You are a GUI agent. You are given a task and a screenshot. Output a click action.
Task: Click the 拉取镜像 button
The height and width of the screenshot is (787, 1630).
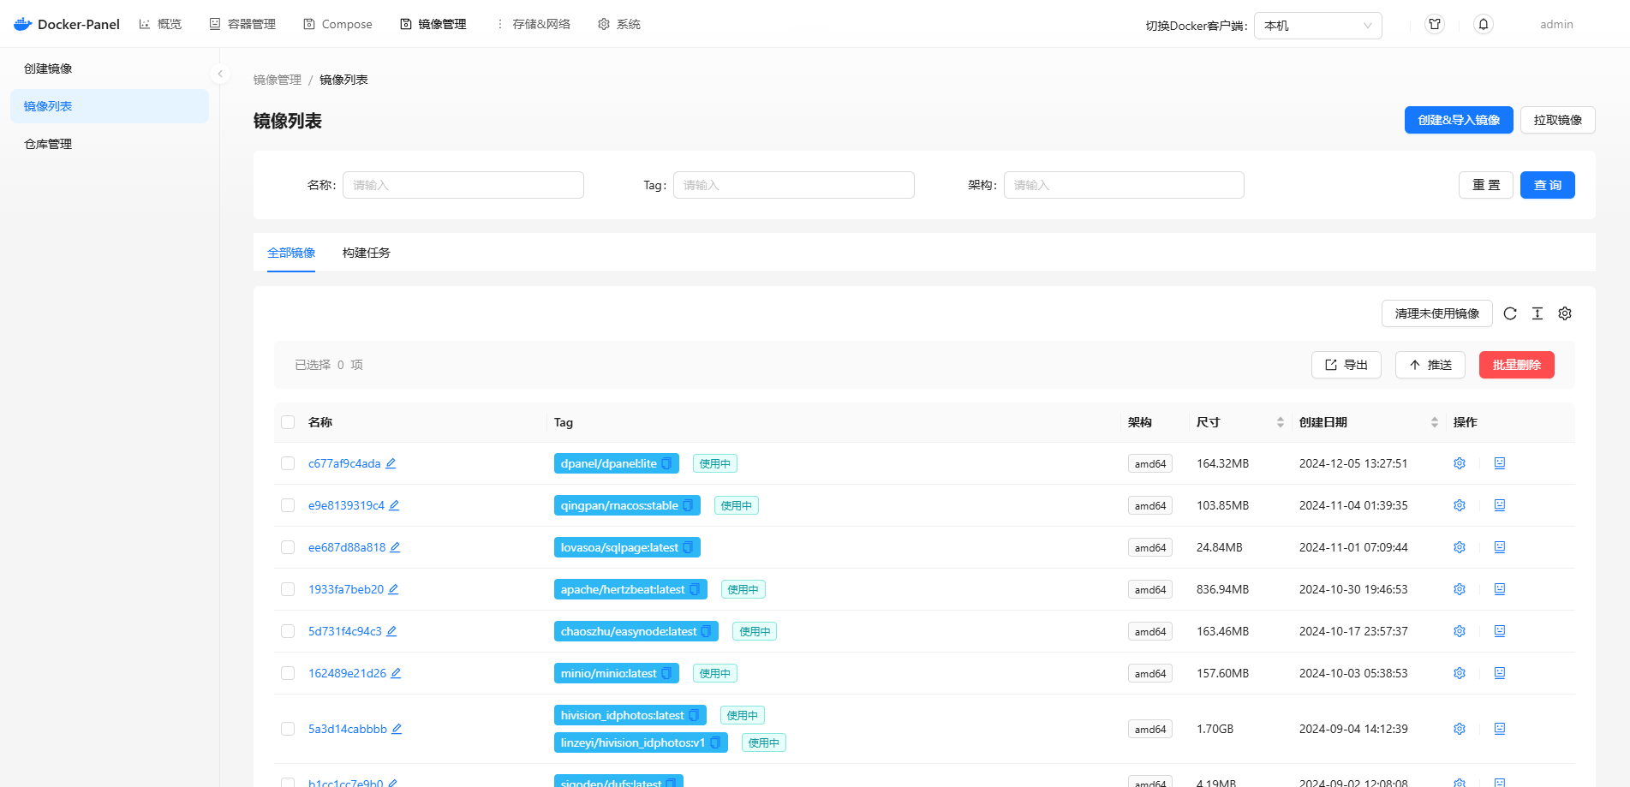(1557, 120)
